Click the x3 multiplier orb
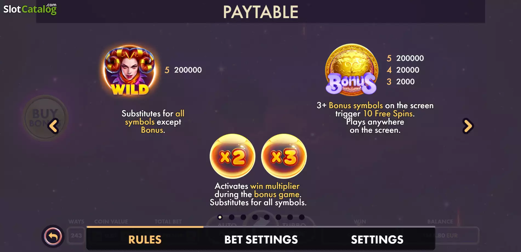The image size is (521, 252). pos(284,156)
